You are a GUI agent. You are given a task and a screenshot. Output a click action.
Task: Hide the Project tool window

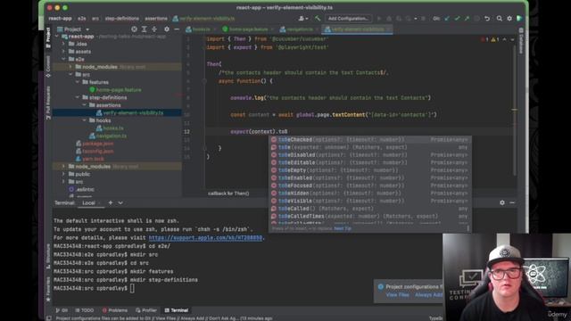(x=177, y=29)
